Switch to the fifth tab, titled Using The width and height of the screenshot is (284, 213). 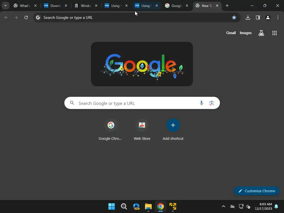[x=146, y=6]
